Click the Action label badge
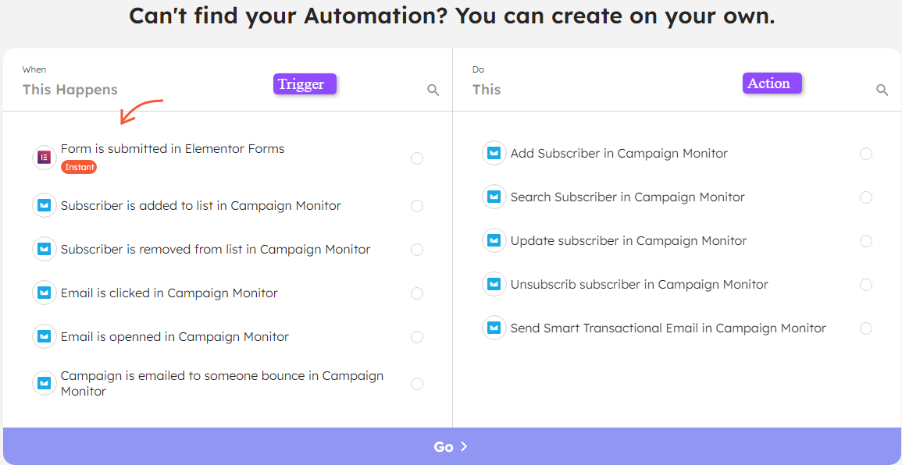This screenshot has width=902, height=465. [772, 83]
